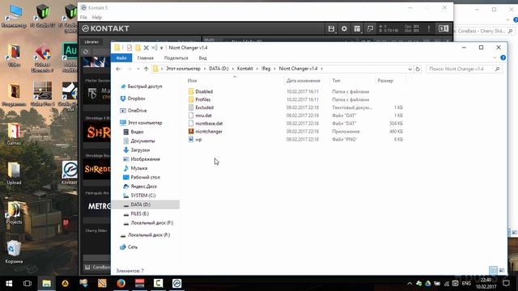Open Видео folder in sidebar
This screenshot has width=518, height=291.
pos(137,132)
